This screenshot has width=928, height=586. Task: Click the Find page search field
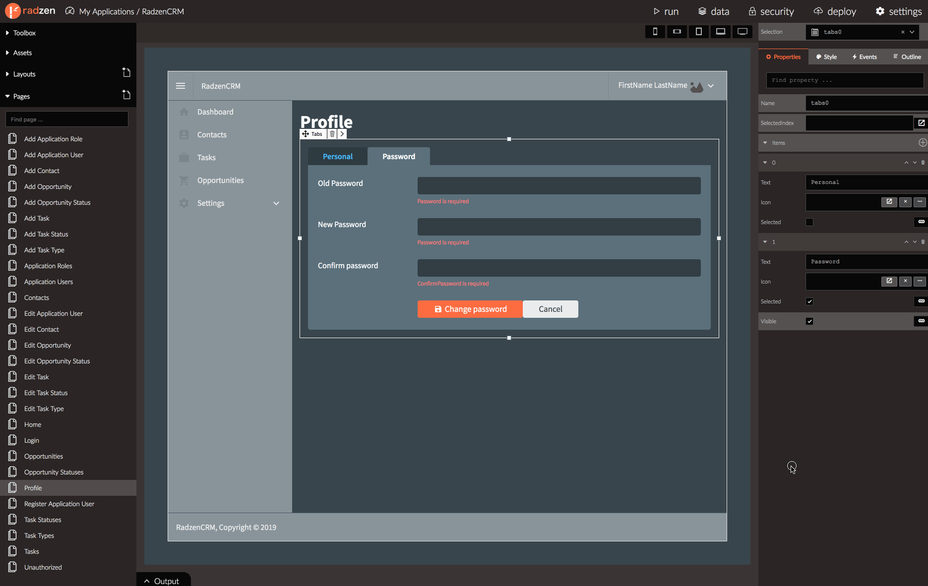pos(67,119)
